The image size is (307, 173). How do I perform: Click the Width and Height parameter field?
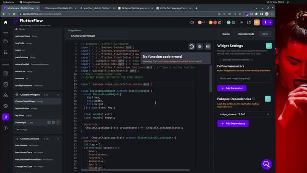pos(244,78)
